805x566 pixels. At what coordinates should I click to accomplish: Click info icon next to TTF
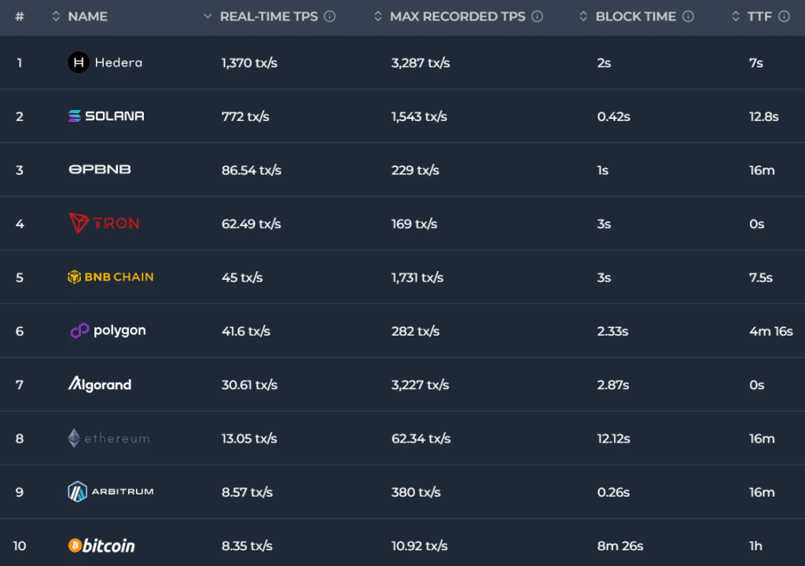click(x=784, y=17)
